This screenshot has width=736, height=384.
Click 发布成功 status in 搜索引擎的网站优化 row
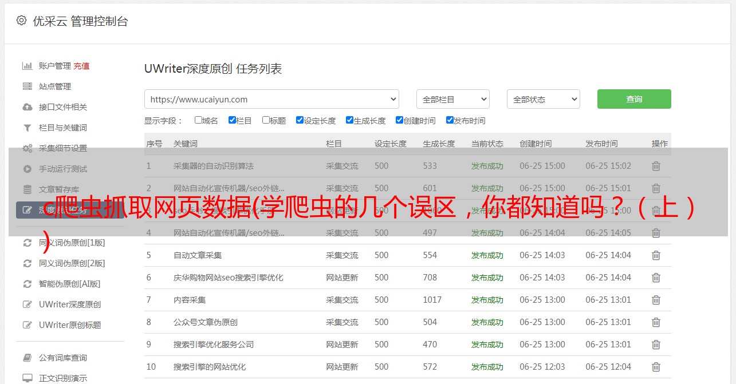pyautogui.click(x=487, y=367)
